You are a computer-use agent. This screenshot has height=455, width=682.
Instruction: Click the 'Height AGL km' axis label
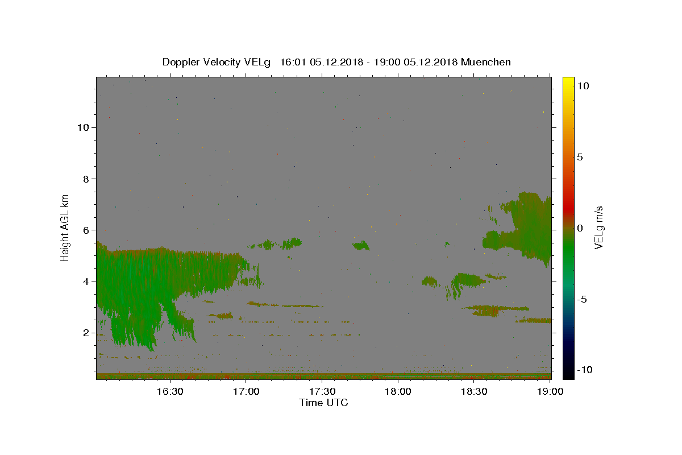[65, 227]
